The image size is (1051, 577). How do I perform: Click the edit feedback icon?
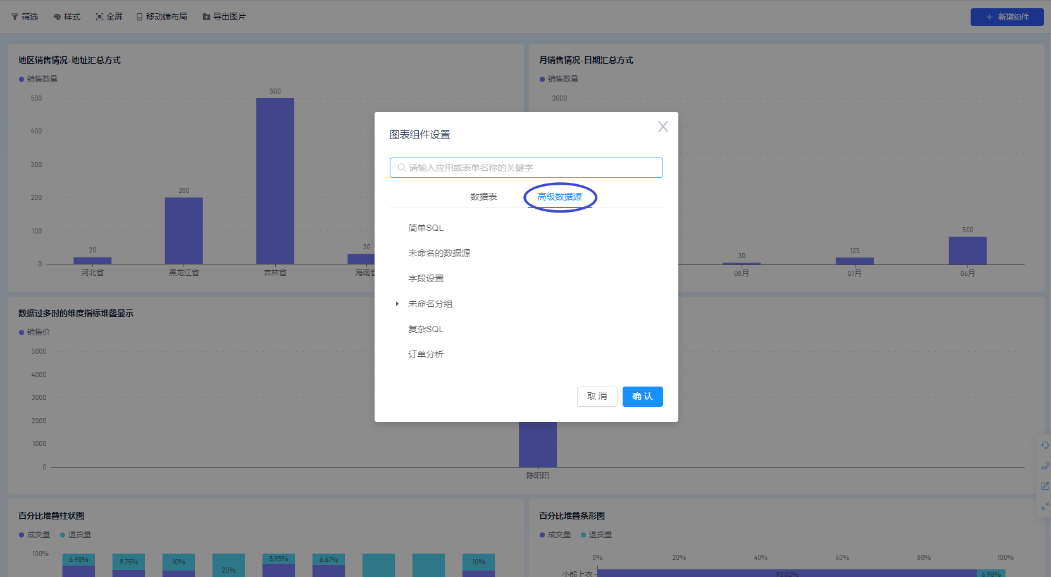pyautogui.click(x=1045, y=486)
